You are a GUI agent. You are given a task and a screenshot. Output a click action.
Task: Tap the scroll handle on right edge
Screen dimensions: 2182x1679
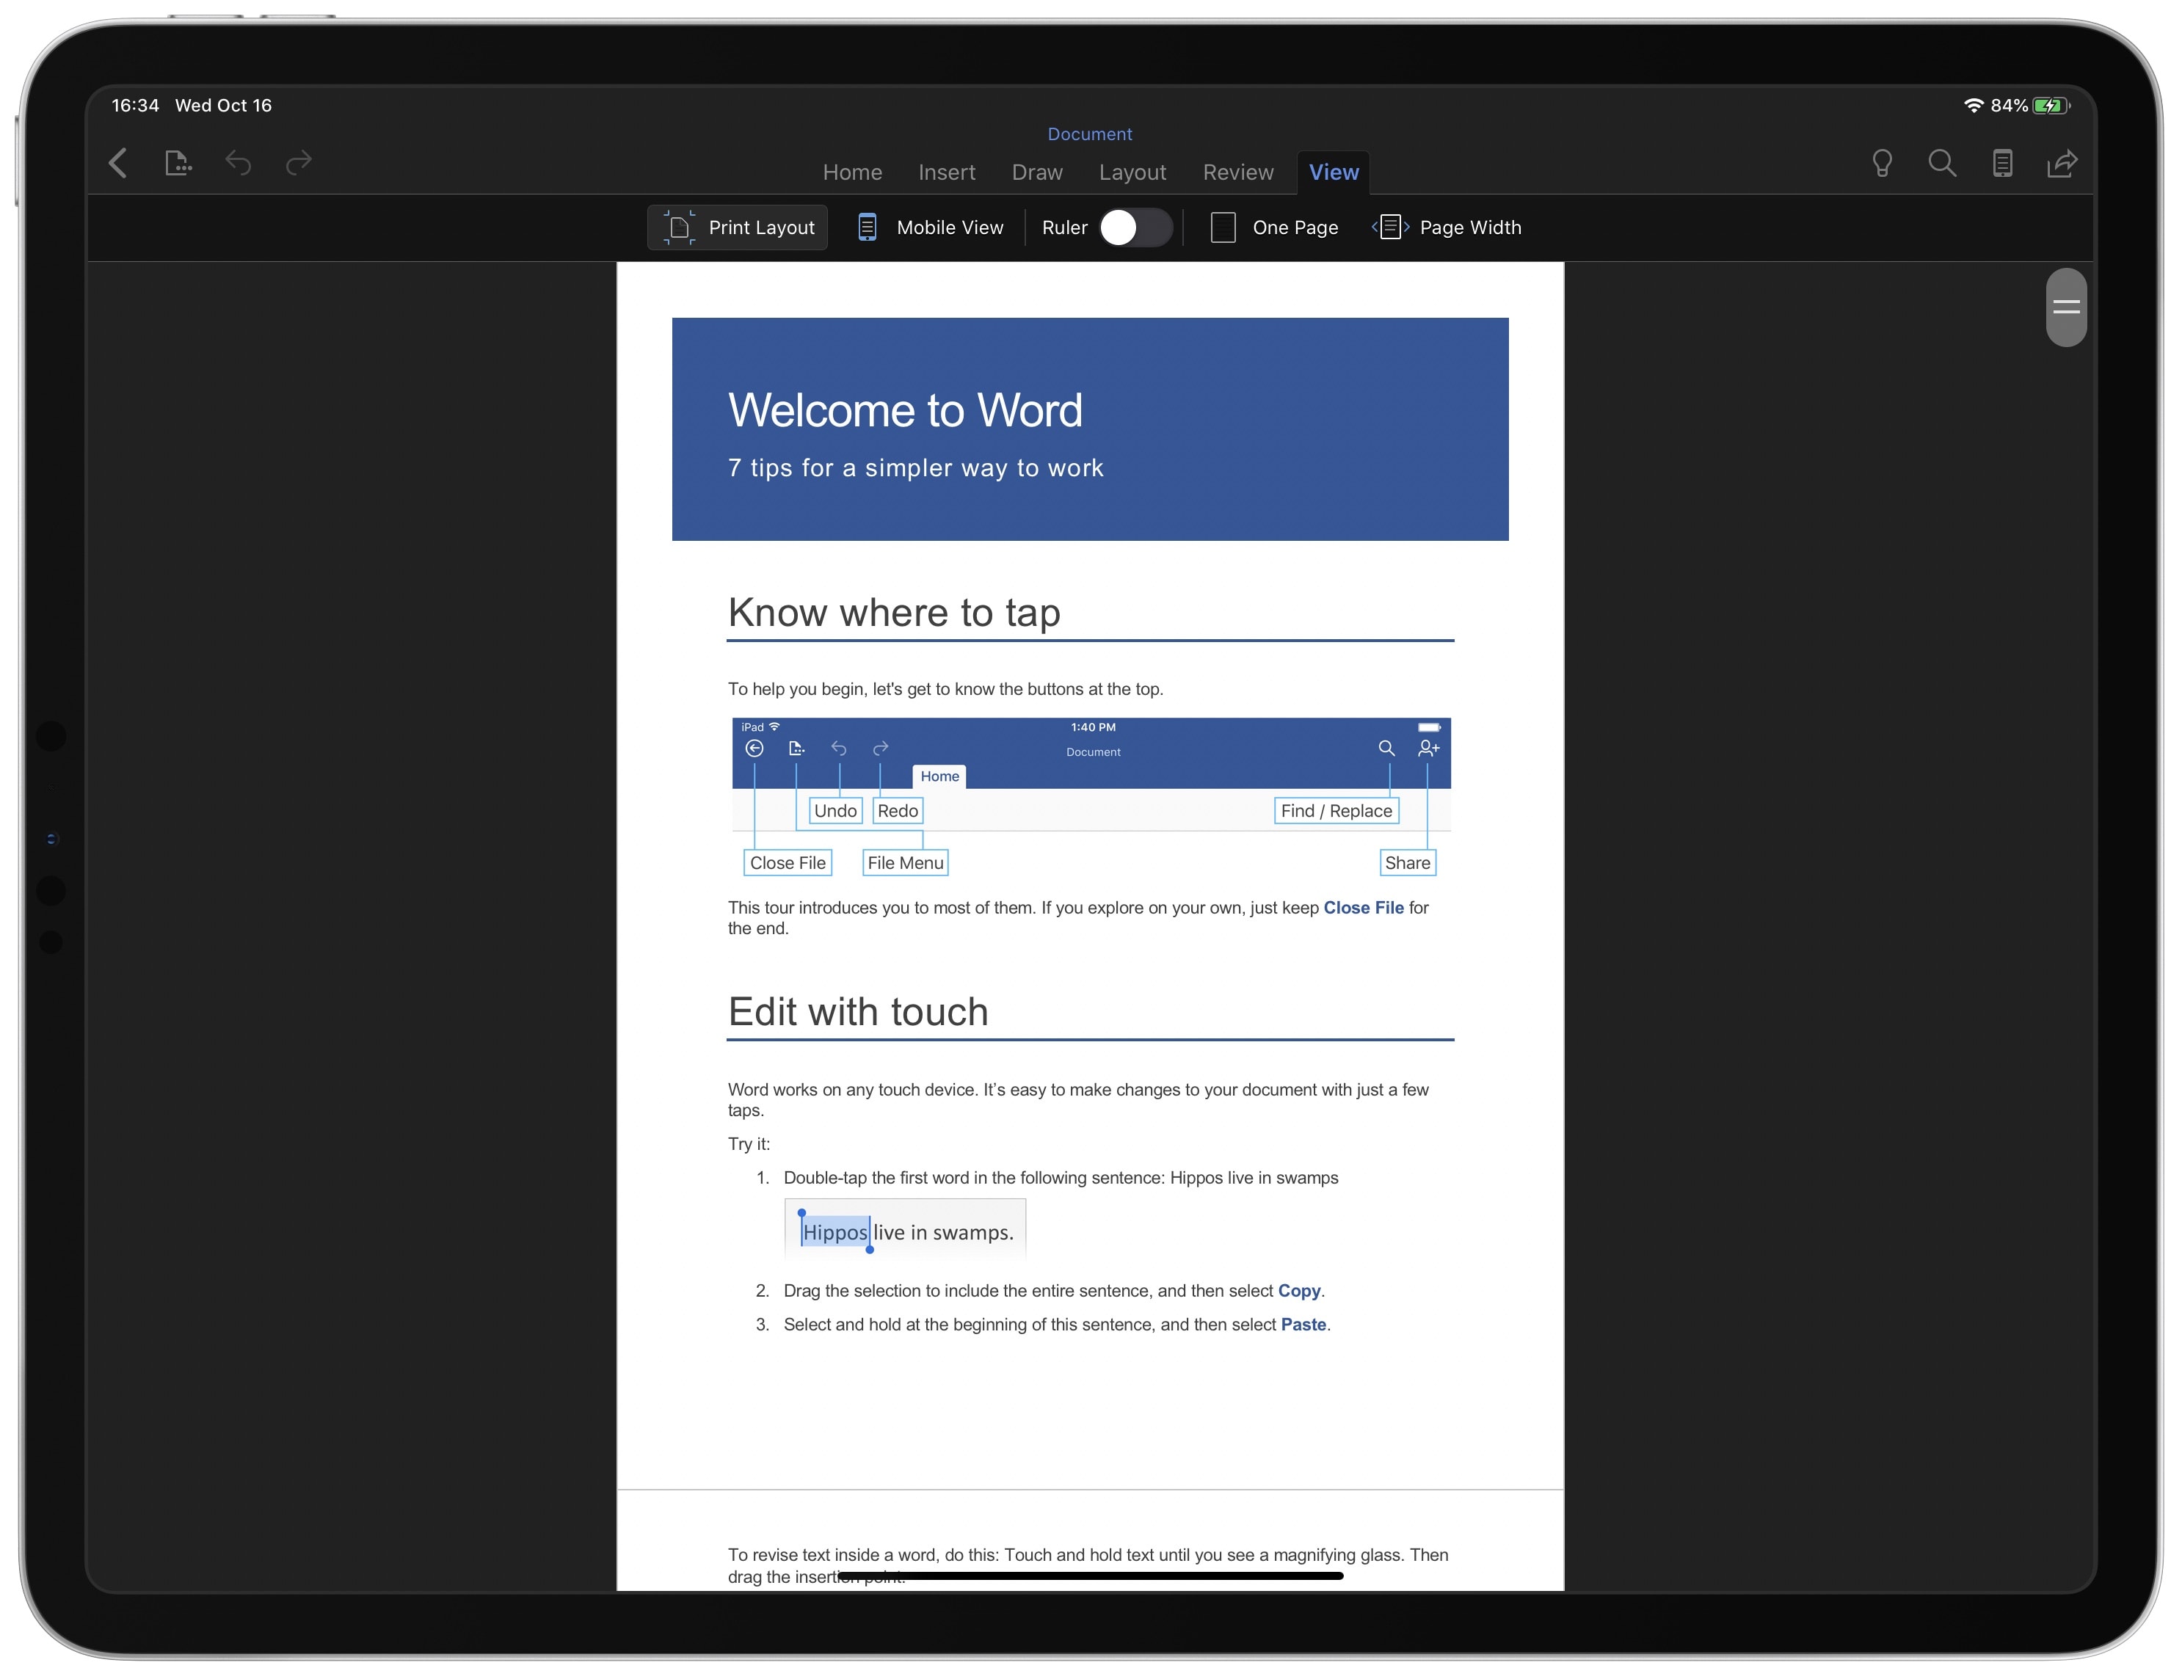pyautogui.click(x=2065, y=307)
